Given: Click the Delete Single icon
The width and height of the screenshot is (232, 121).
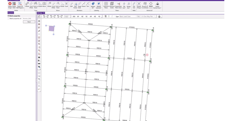Looking at the screenshot, I should coord(10,4).
